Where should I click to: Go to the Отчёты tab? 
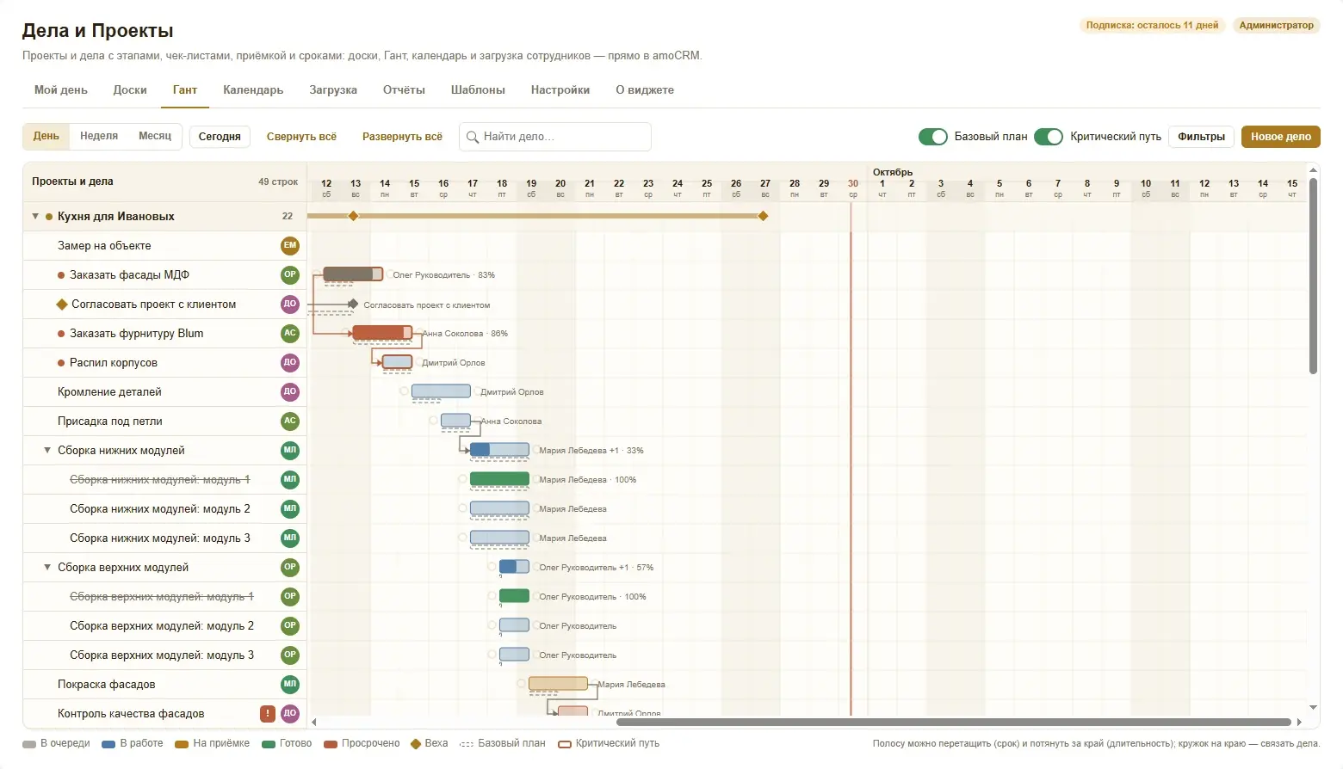click(x=404, y=90)
